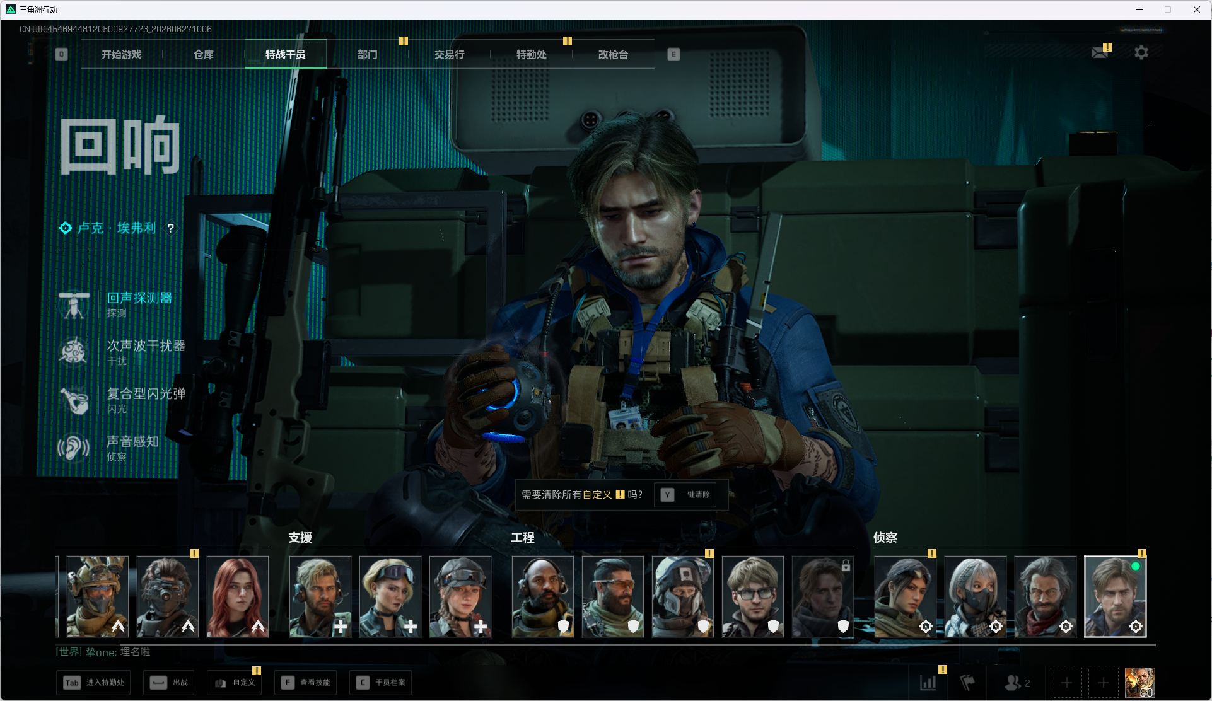This screenshot has height=701, width=1212.
Task: Open the 改枪台 tab
Action: coord(614,54)
